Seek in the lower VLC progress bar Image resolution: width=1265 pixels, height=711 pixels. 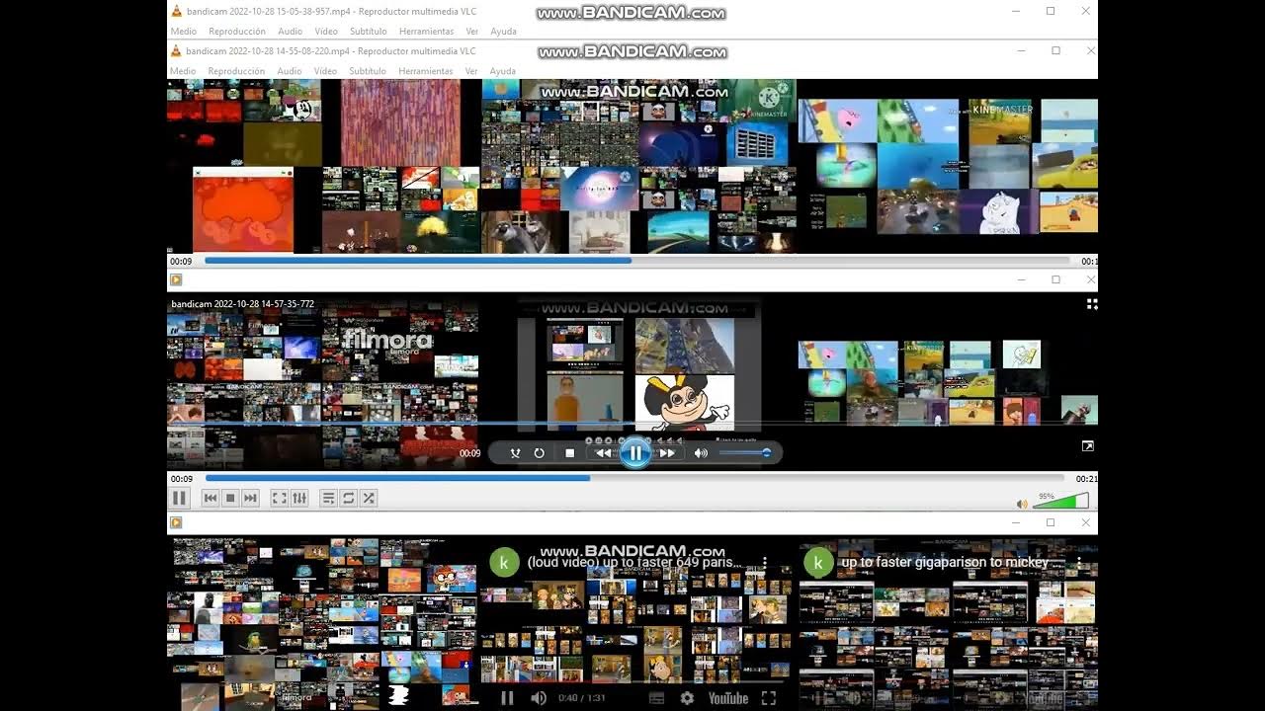coord(634,478)
